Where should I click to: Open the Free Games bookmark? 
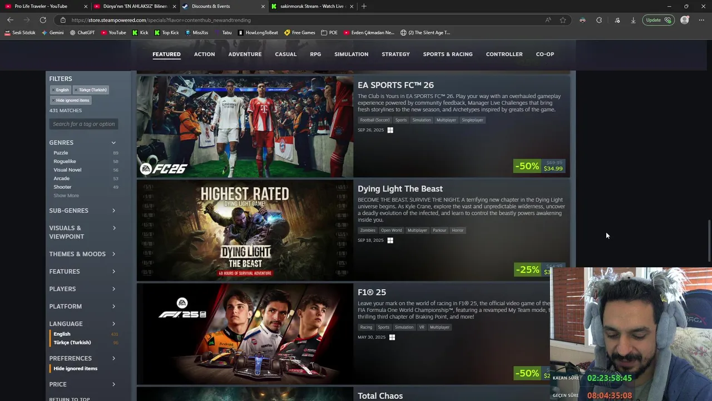[x=300, y=32]
